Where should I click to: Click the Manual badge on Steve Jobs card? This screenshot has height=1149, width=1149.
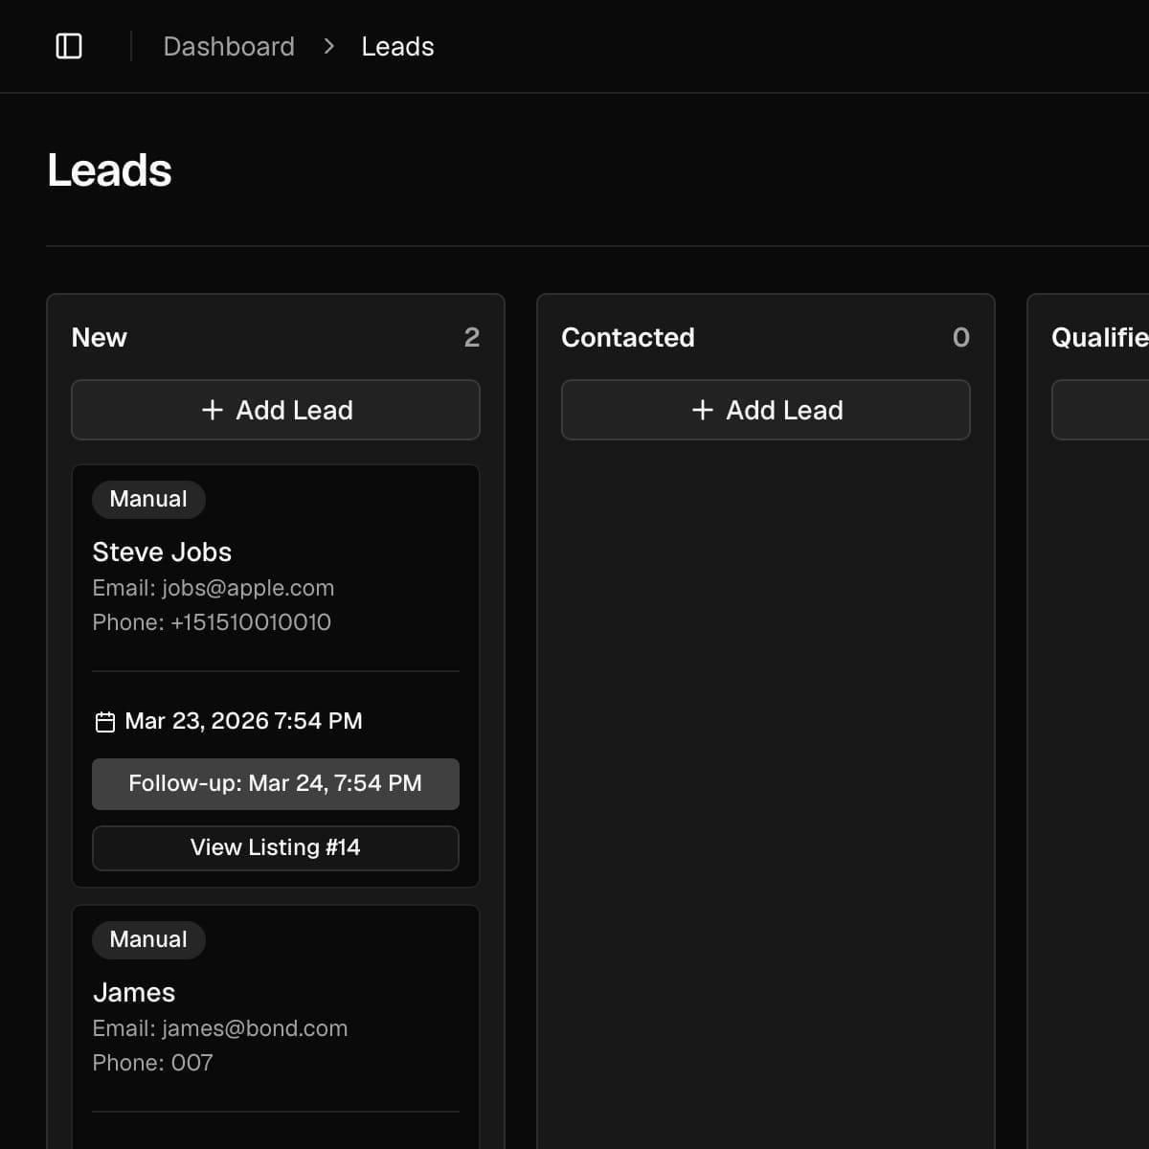[148, 499]
